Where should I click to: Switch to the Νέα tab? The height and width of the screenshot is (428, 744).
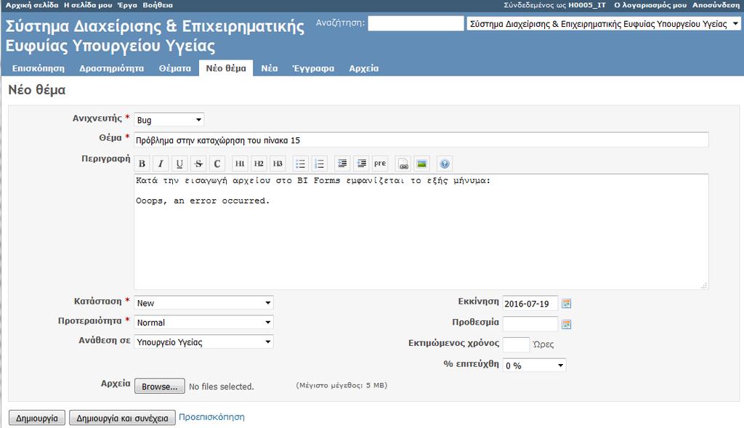point(270,68)
